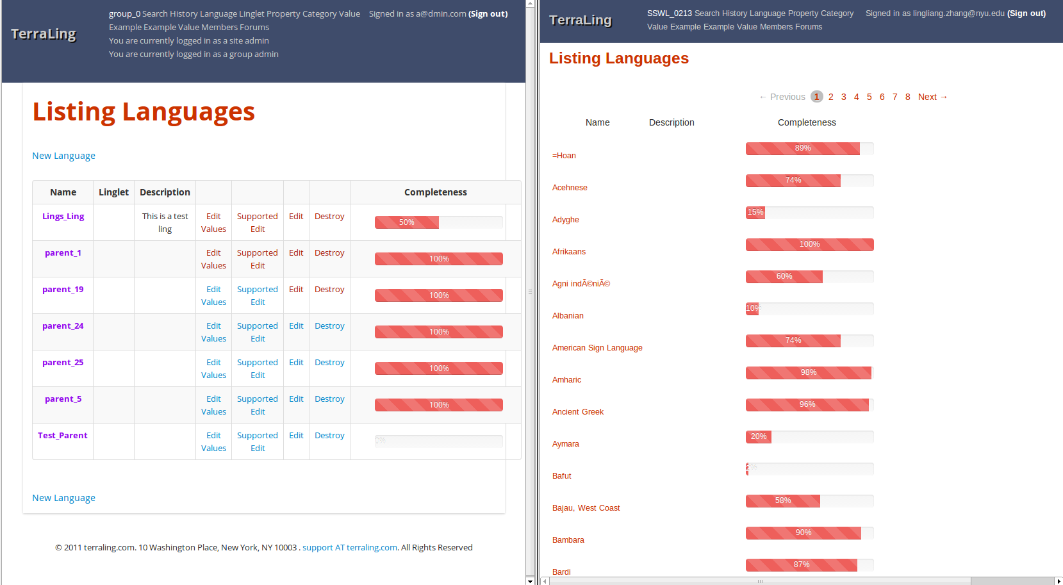This screenshot has height=585, width=1063.
Task: Open American Sign Language entry
Action: [597, 348]
